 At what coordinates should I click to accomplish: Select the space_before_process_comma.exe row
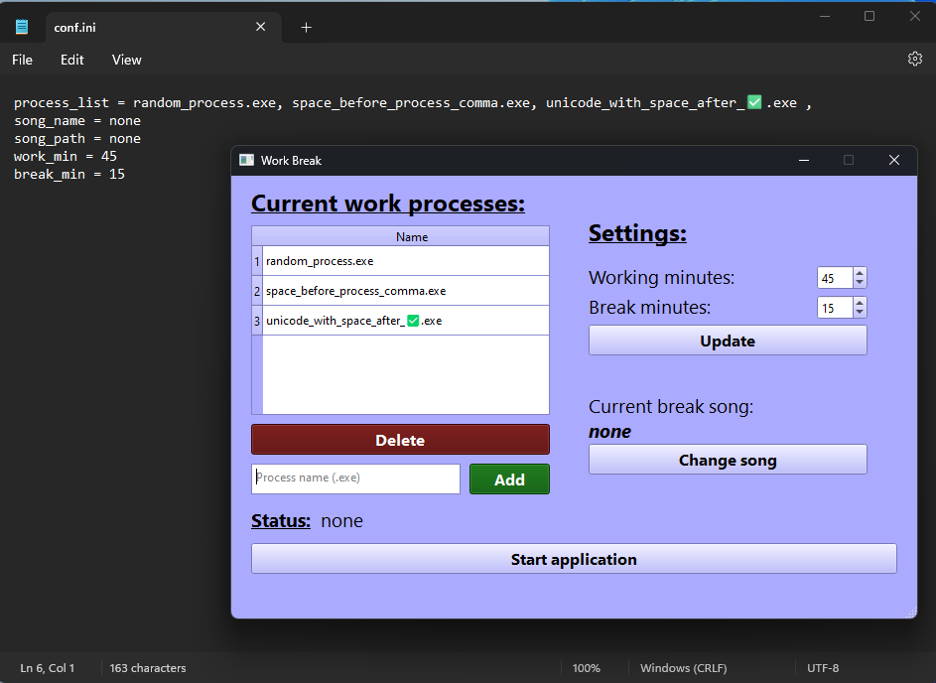(x=405, y=291)
